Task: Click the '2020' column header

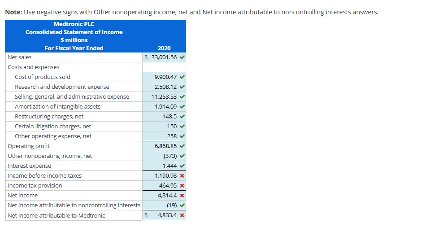Action: tap(164, 48)
